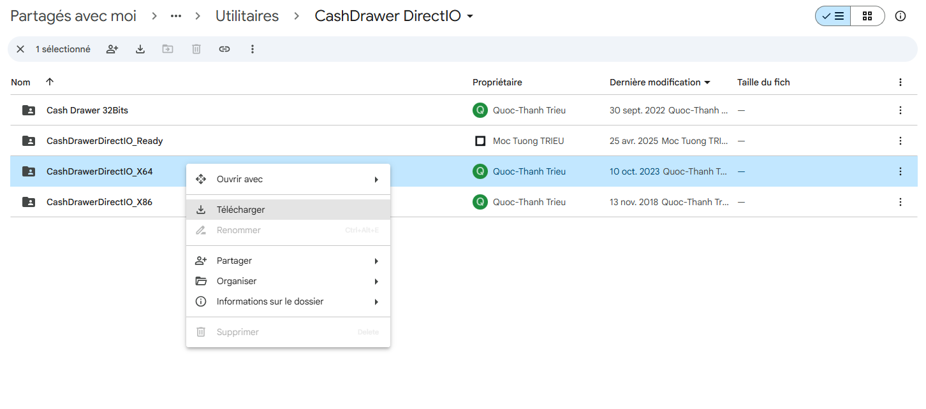Select the Cash Drawer 32Bits row name
The height and width of the screenshot is (409, 926).
point(87,110)
